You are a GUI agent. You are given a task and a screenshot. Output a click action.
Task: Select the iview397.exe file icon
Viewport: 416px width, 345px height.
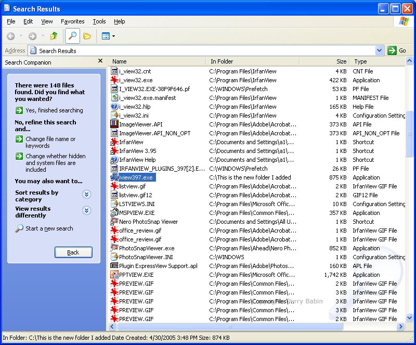click(x=114, y=177)
